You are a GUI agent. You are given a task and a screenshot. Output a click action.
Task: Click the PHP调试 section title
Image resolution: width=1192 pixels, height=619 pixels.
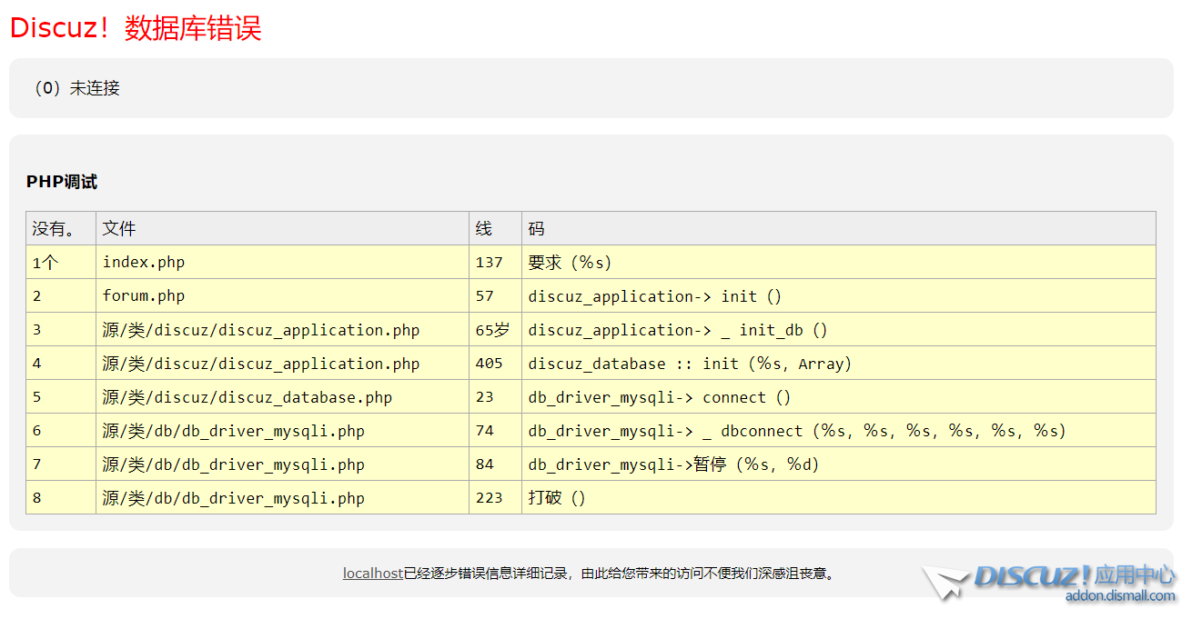coord(62,182)
